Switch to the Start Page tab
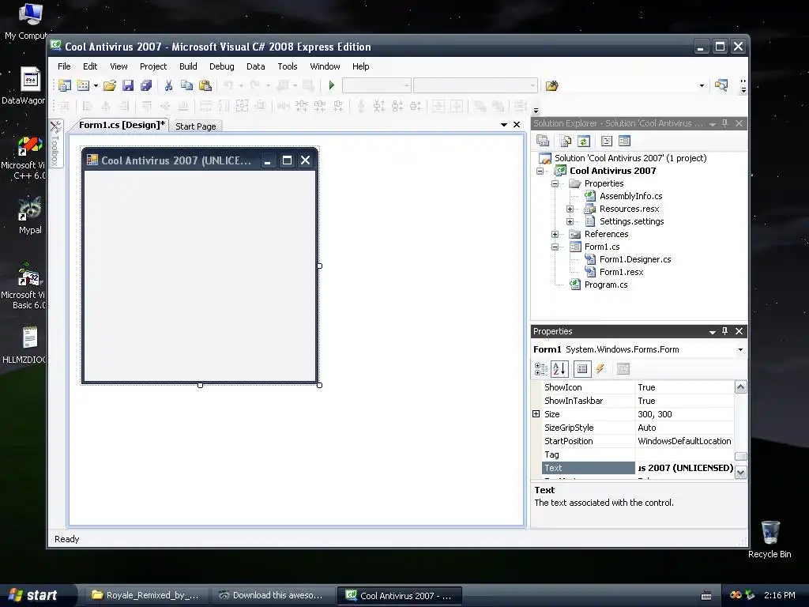 pyautogui.click(x=196, y=126)
